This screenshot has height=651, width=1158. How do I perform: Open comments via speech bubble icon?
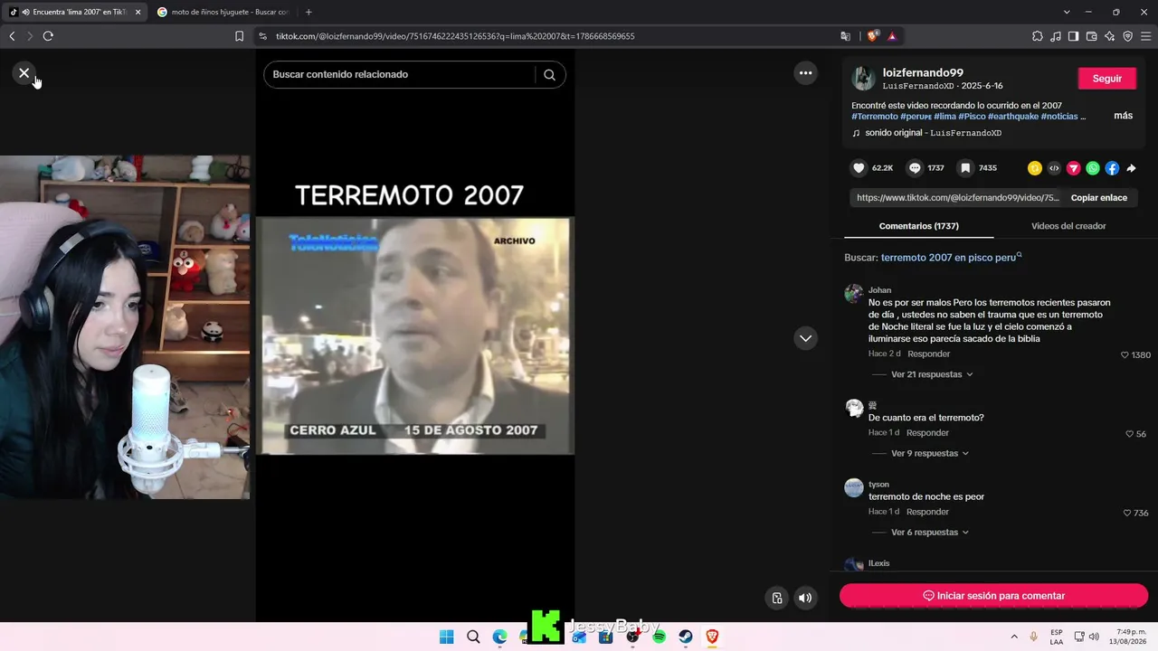(915, 168)
